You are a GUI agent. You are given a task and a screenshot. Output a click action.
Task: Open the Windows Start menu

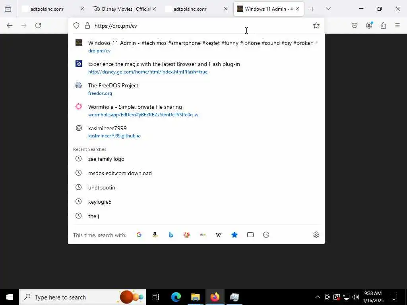(10, 297)
